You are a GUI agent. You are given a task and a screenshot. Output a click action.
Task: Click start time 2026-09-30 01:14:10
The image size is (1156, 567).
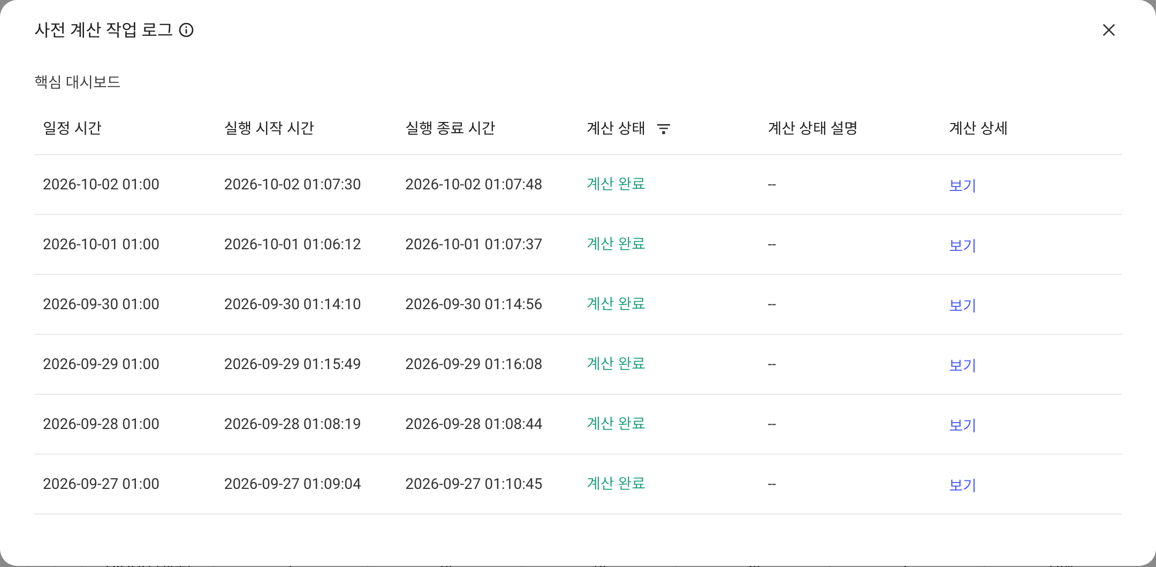(x=293, y=304)
